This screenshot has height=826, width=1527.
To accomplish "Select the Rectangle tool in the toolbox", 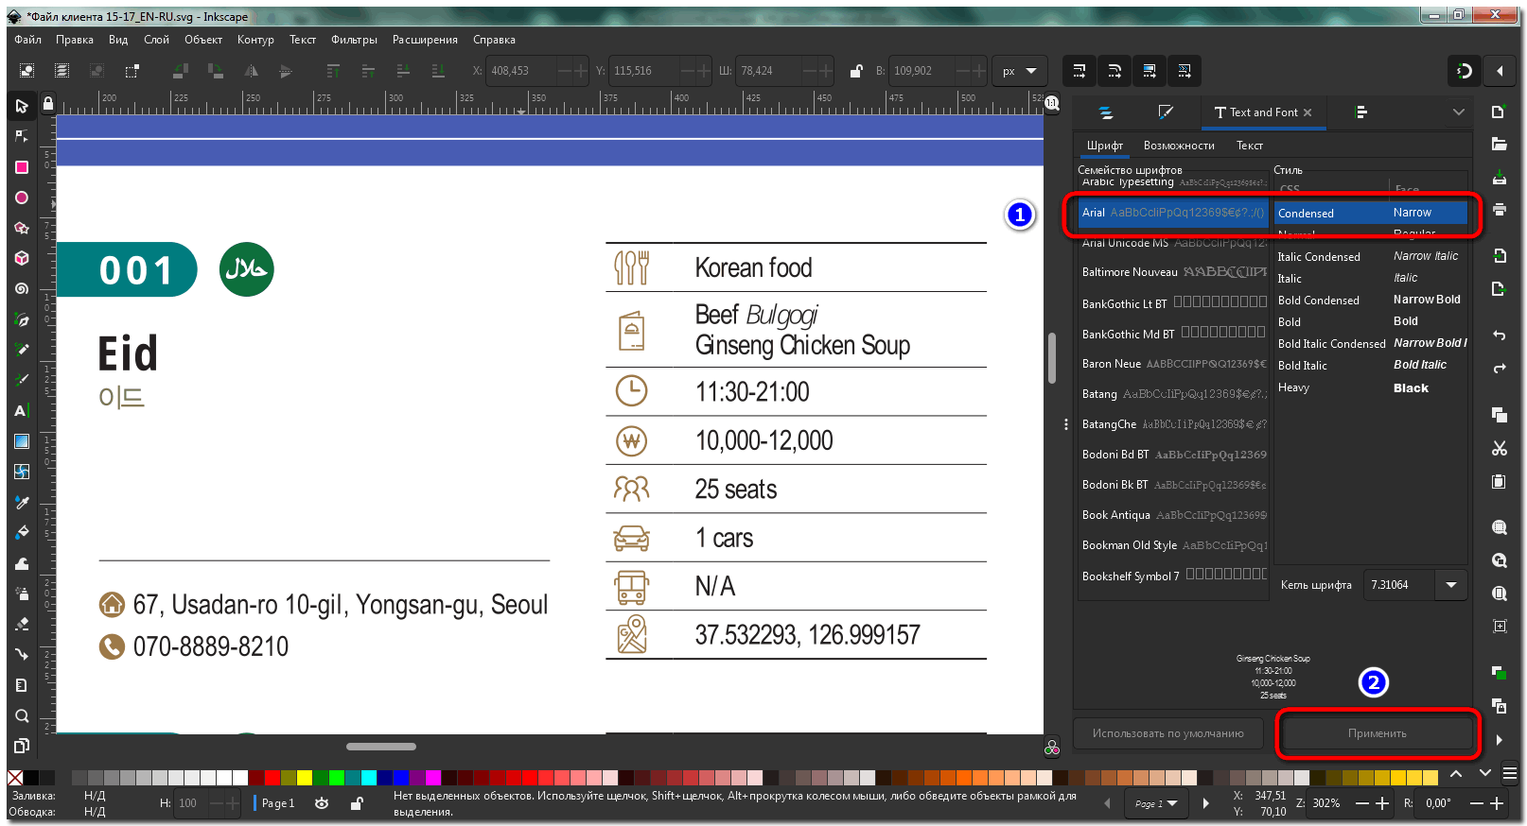I will [21, 167].
